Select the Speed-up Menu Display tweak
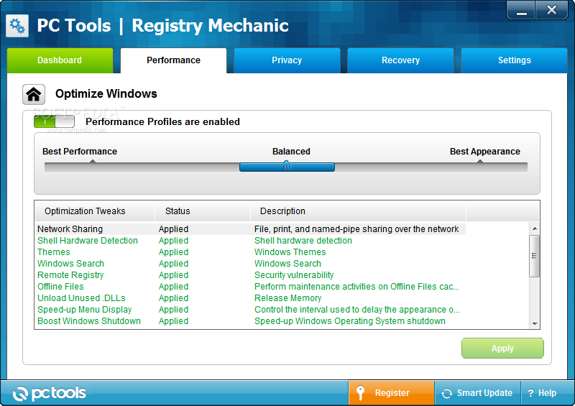Screen dimensions: 575x406 coord(84,310)
